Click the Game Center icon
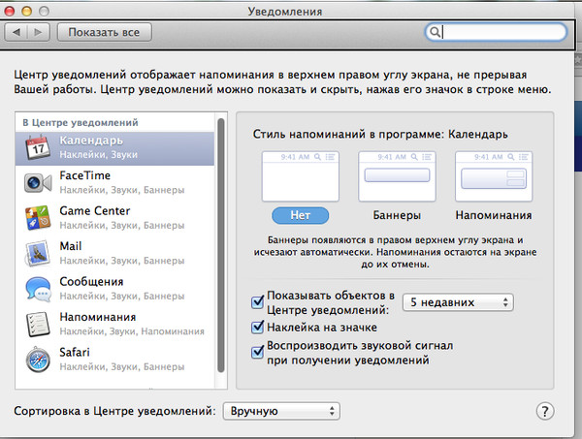Screen dimensions: 582x439 click(38, 218)
